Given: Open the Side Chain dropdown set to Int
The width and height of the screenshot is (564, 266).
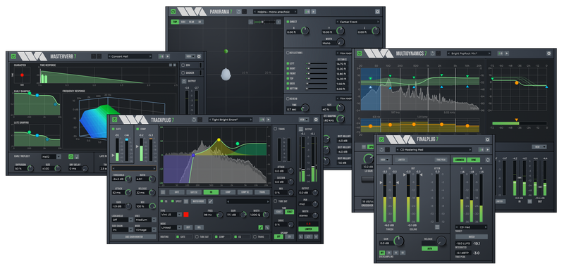Looking at the screenshot, I should pos(122,229).
